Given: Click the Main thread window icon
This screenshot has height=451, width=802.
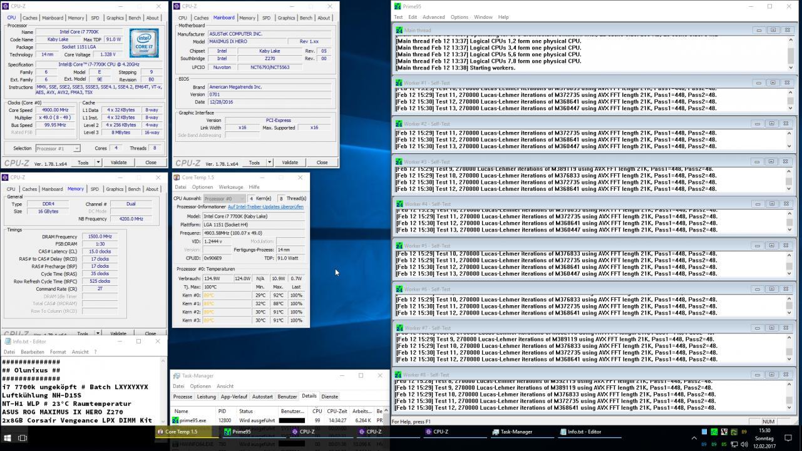Looking at the screenshot, I should 399,30.
